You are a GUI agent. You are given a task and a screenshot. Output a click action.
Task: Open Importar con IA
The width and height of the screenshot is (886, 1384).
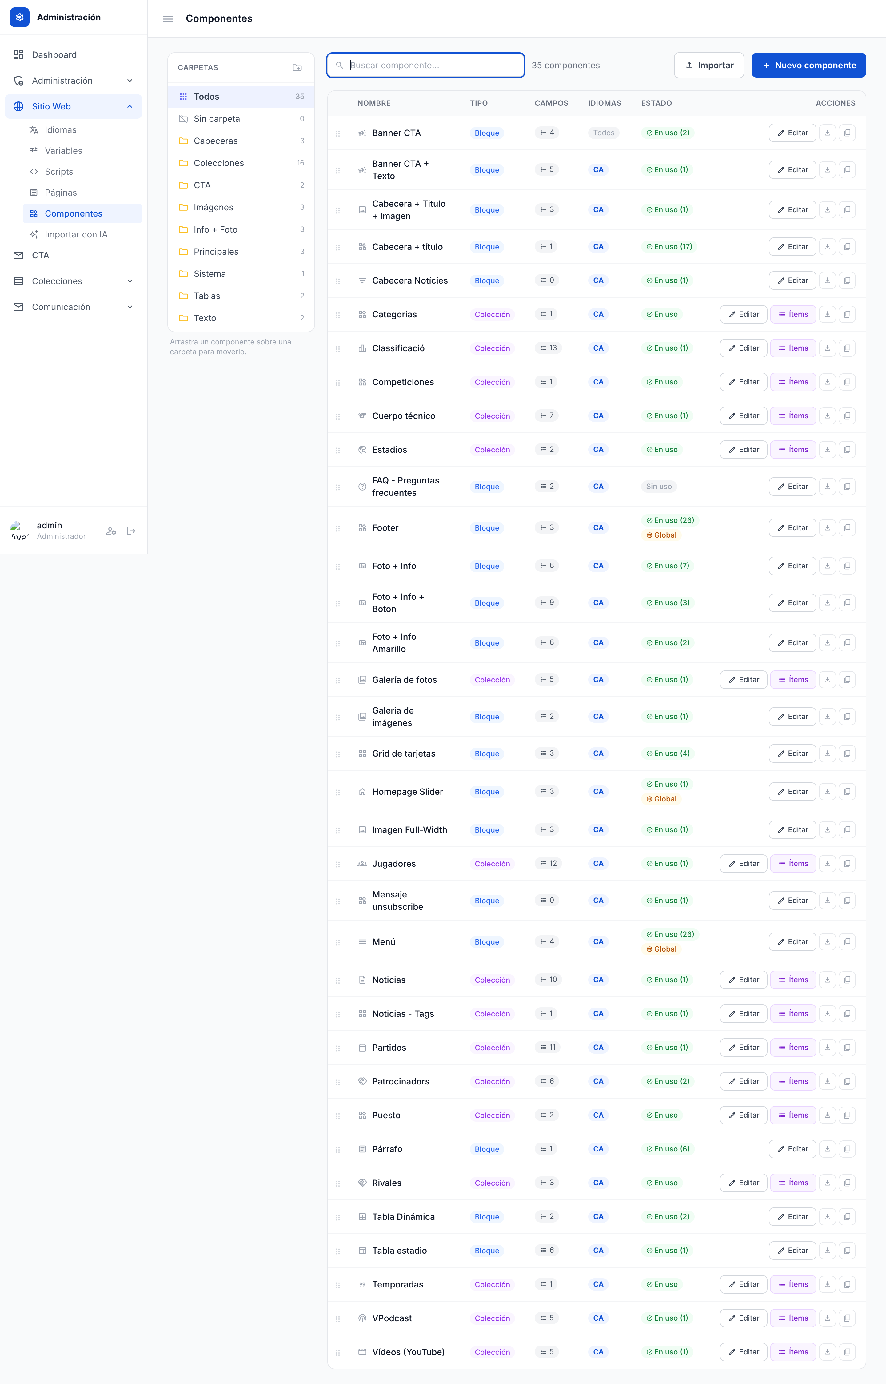(82, 235)
